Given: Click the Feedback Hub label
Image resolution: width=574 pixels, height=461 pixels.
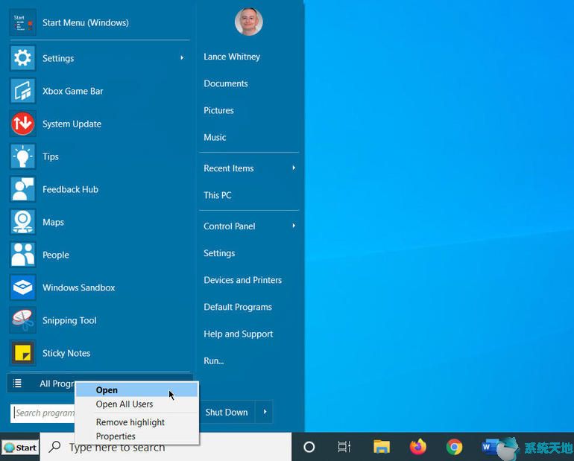Looking at the screenshot, I should coord(70,189).
